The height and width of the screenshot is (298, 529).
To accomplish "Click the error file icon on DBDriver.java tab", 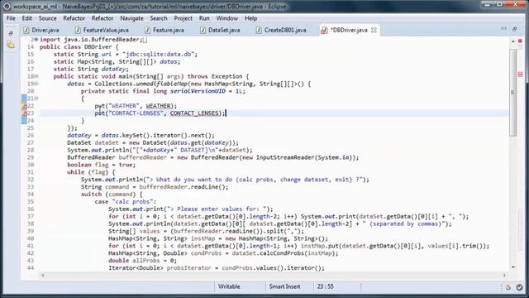I will coord(324,30).
